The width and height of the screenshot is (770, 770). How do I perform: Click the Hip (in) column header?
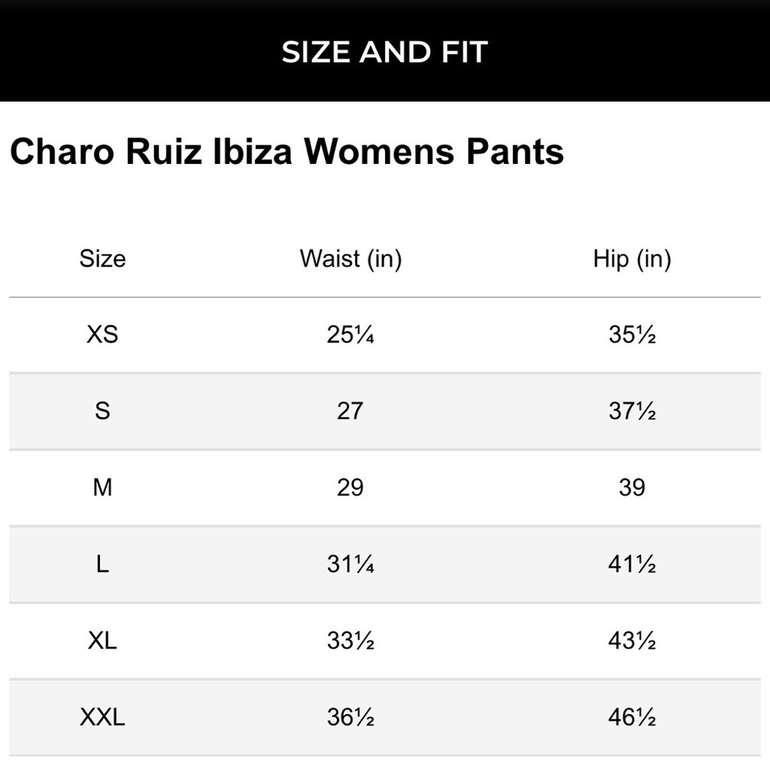coord(632,259)
